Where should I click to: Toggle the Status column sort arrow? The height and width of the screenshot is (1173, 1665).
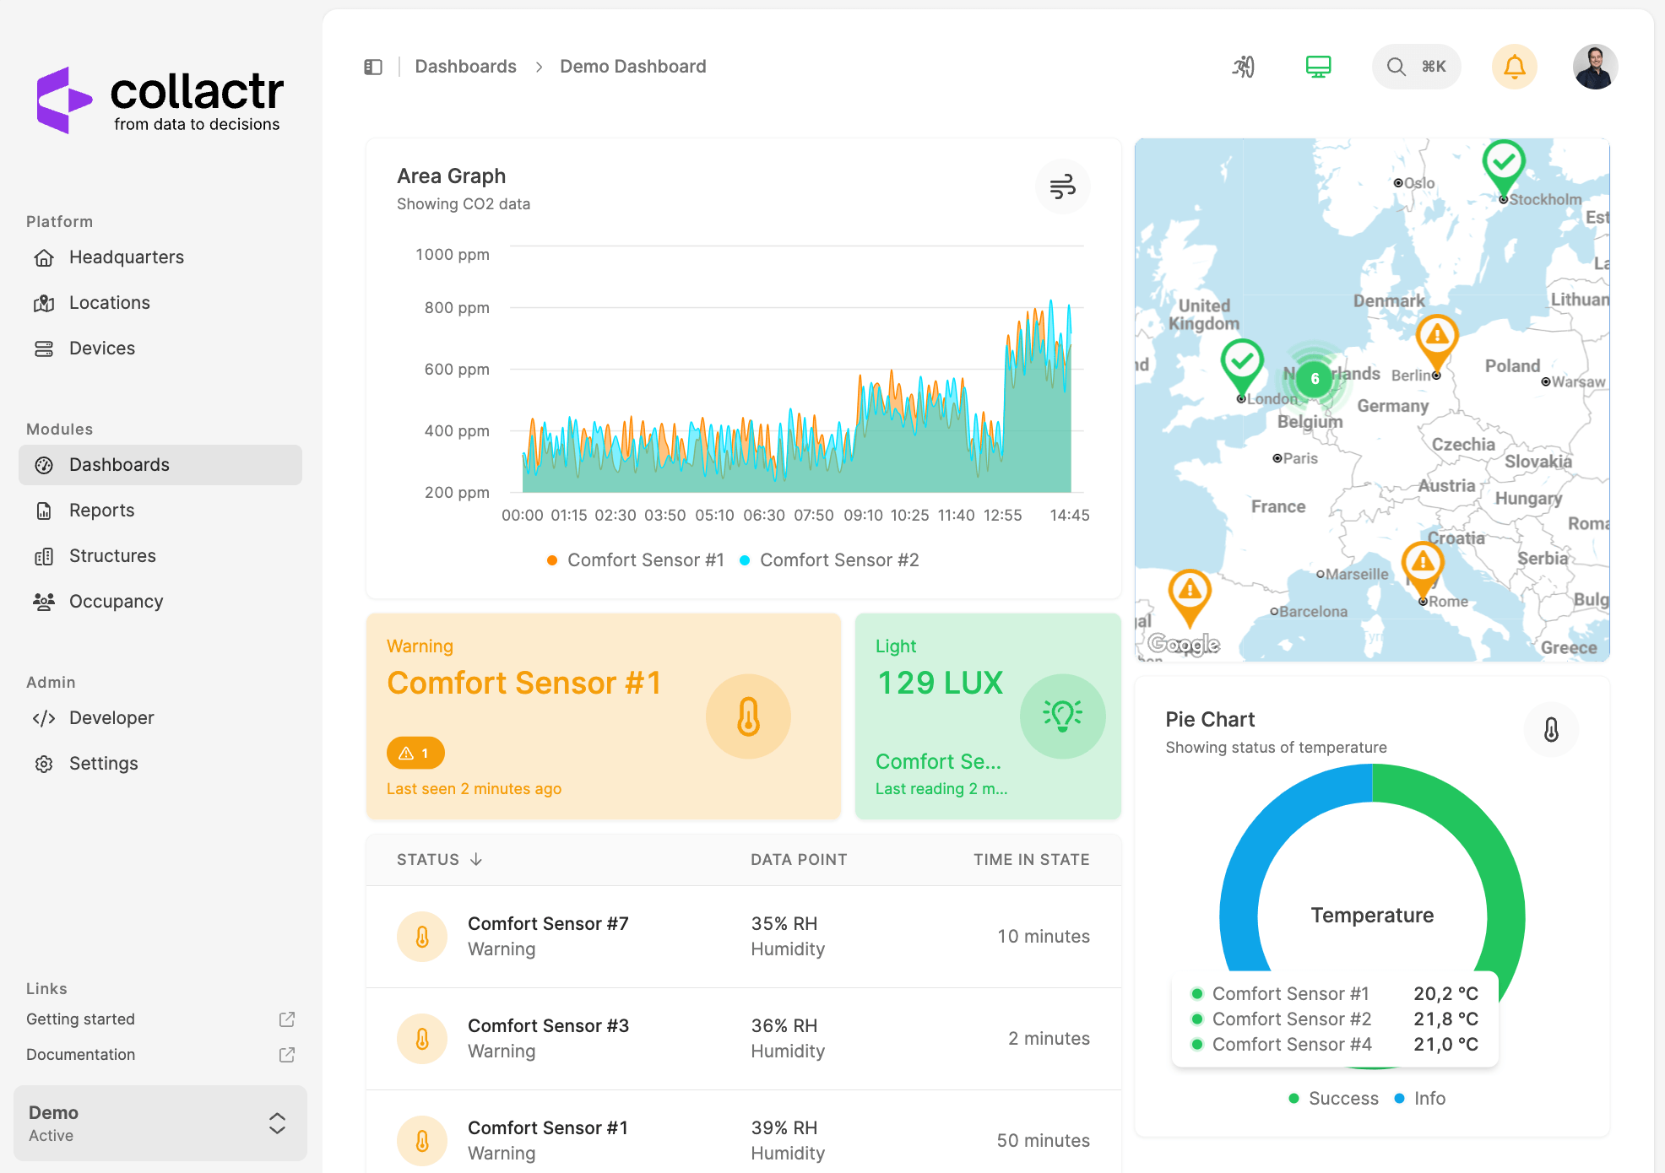click(x=477, y=860)
